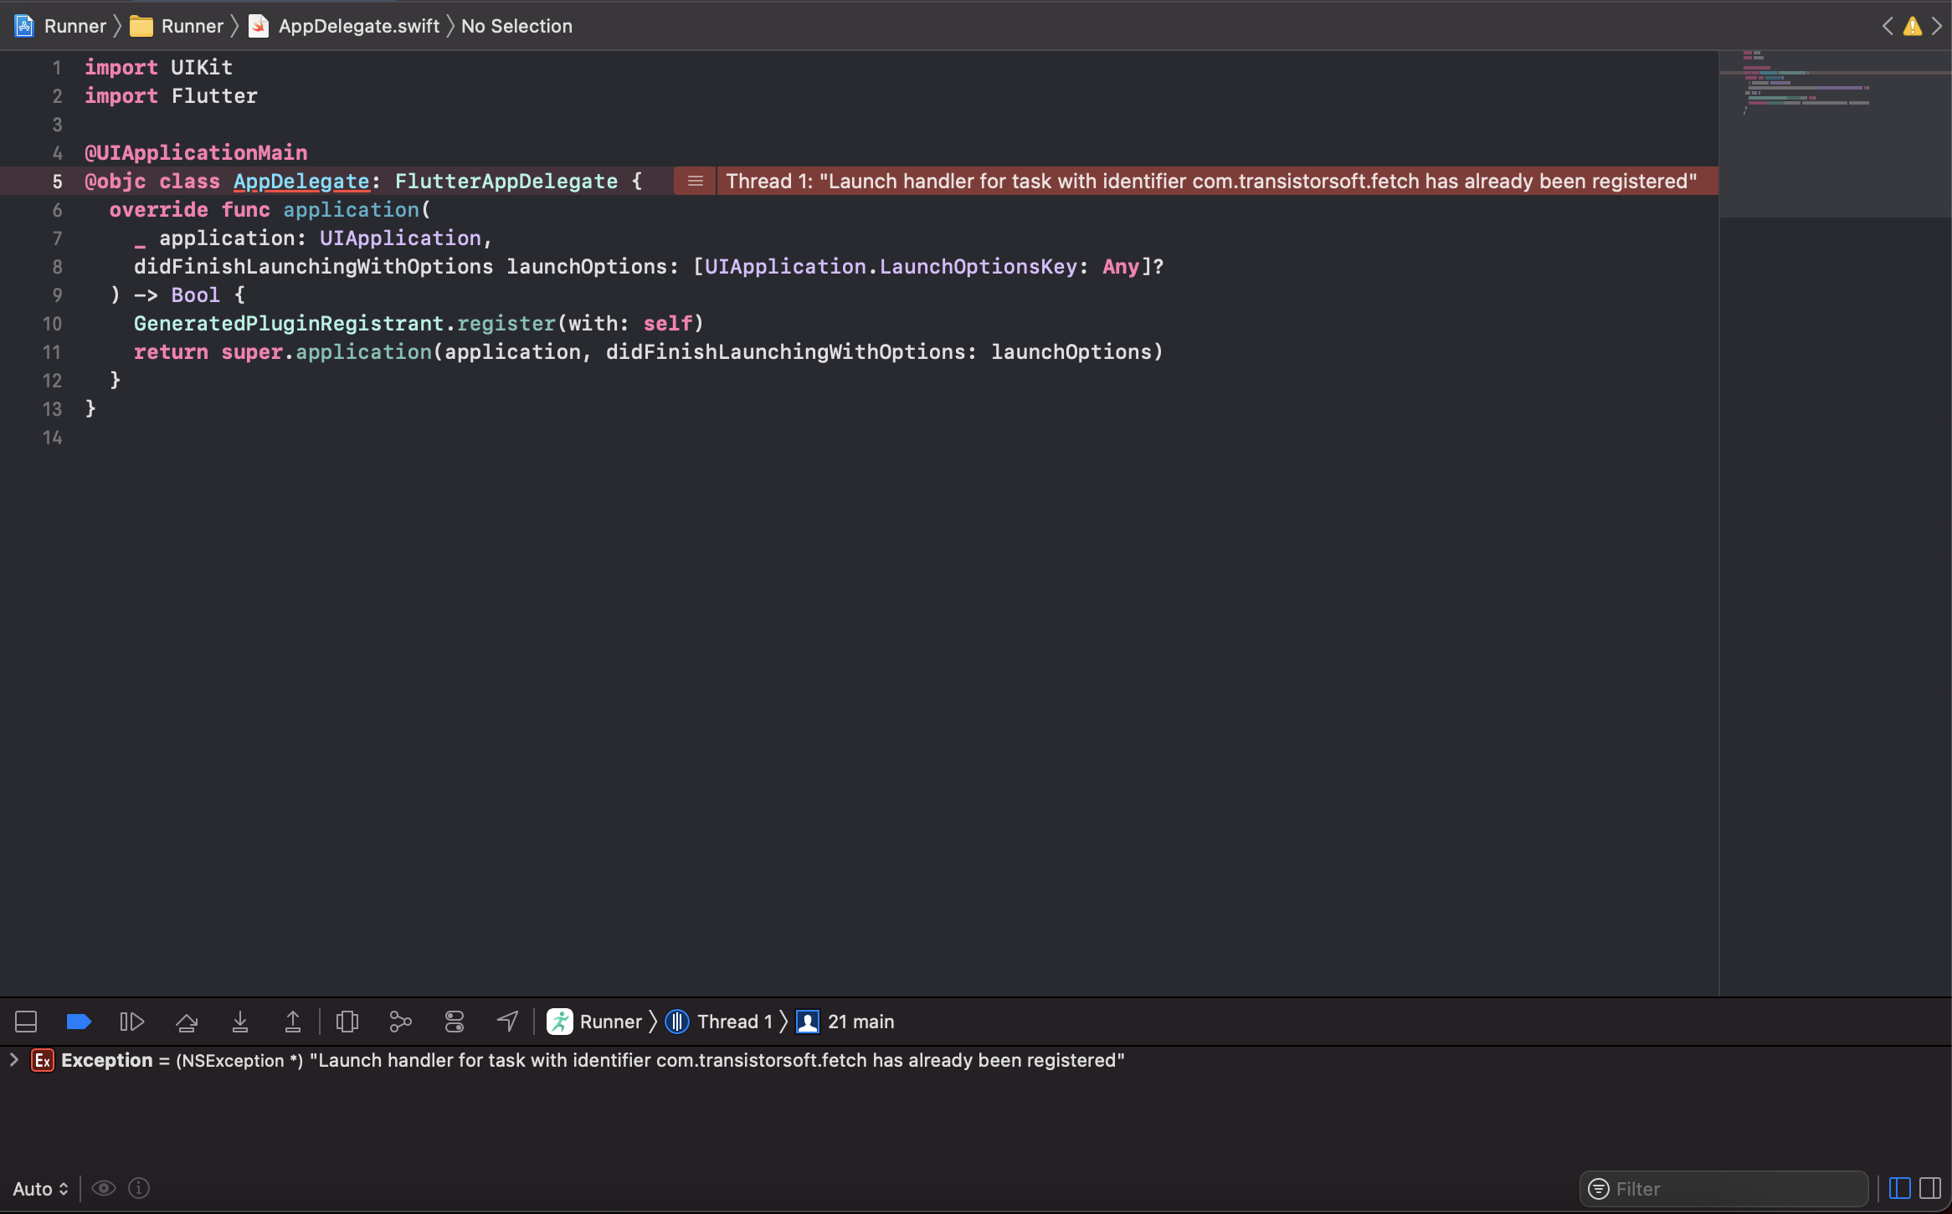
Task: Select AppDelegate.swift in the jump bar
Action: pyautogui.click(x=358, y=26)
